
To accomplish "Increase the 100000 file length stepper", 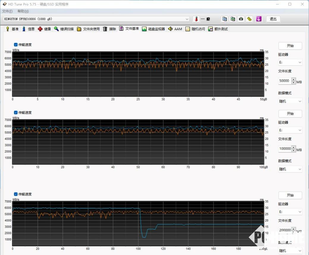I will pyautogui.click(x=294, y=147).
